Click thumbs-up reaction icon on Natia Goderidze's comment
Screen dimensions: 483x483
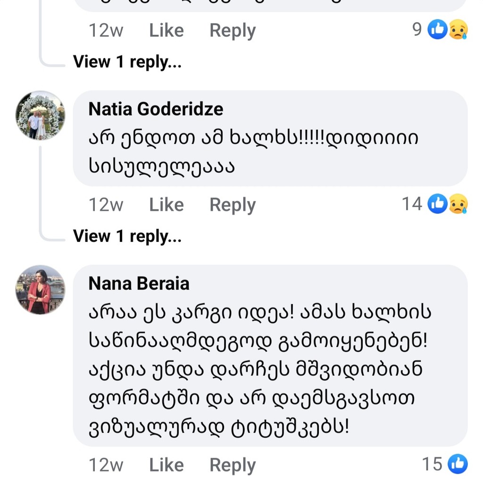pyautogui.click(x=437, y=204)
